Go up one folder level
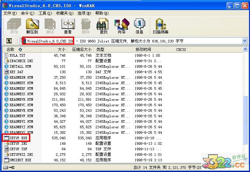250x172 pixels. tap(9, 41)
